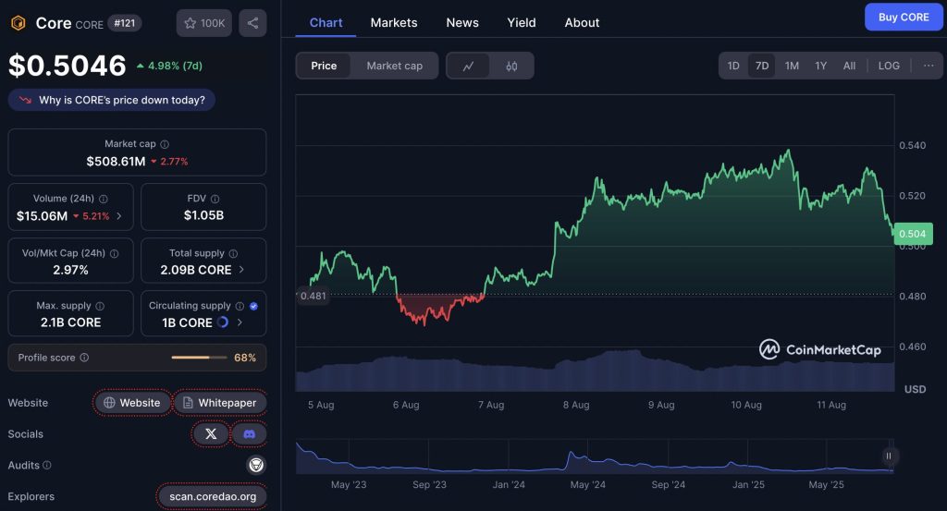Screen dimensions: 947x511
Task: Switch to line chart view
Action: (x=468, y=66)
